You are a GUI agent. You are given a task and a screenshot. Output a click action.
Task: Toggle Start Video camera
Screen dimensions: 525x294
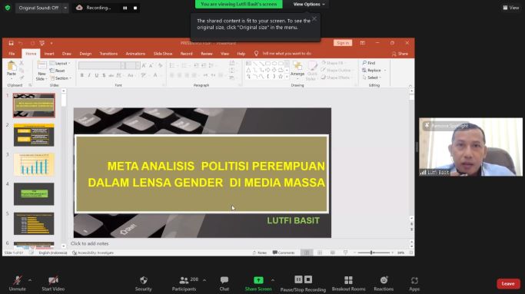click(53, 280)
